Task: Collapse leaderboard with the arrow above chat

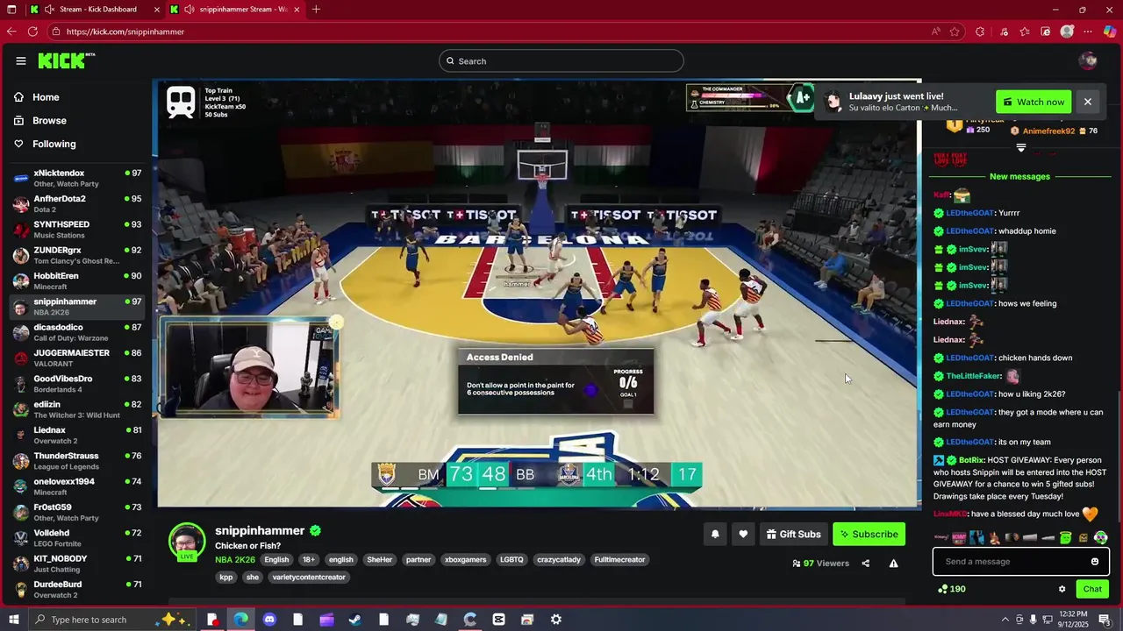Action: pyautogui.click(x=1020, y=148)
